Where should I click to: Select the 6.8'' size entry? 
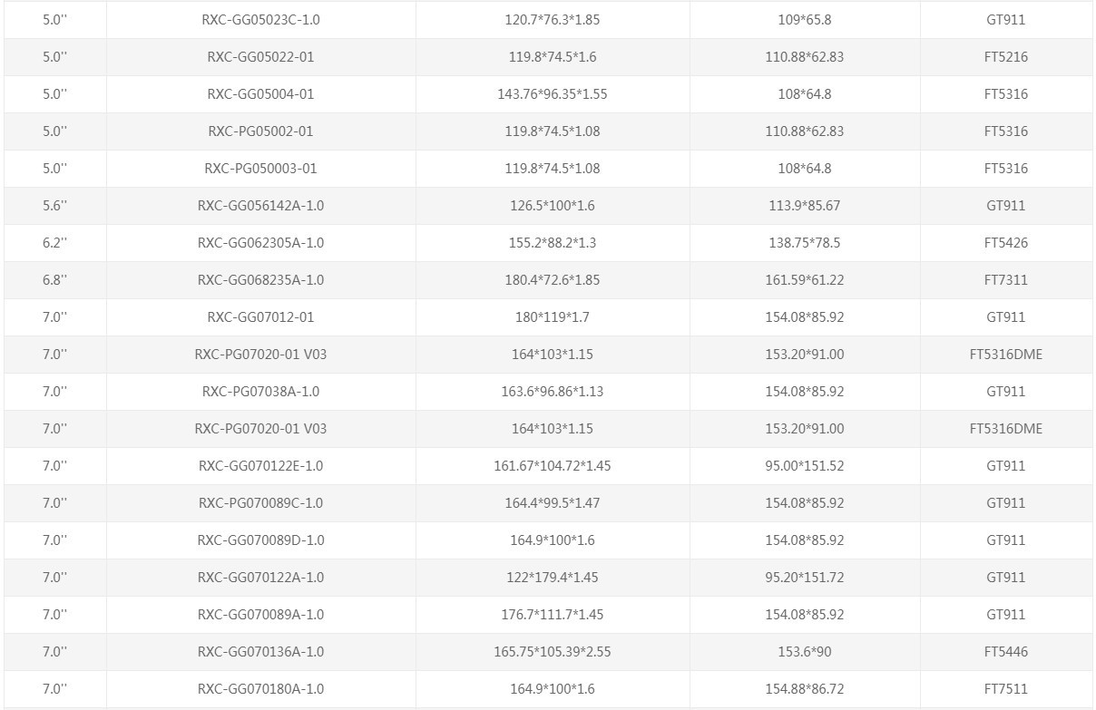(x=54, y=280)
